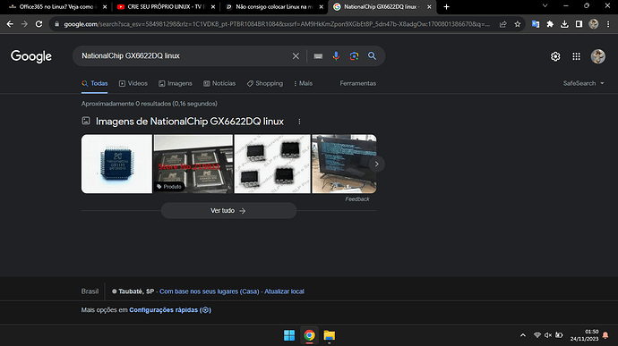Screen dimensions: 618x346
Task: Open Chrome downloads icon in toolbar
Action: point(564,24)
